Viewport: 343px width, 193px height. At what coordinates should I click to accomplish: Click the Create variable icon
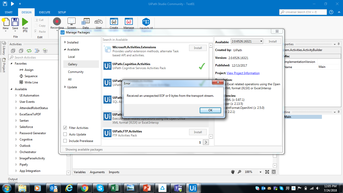coord(114,22)
